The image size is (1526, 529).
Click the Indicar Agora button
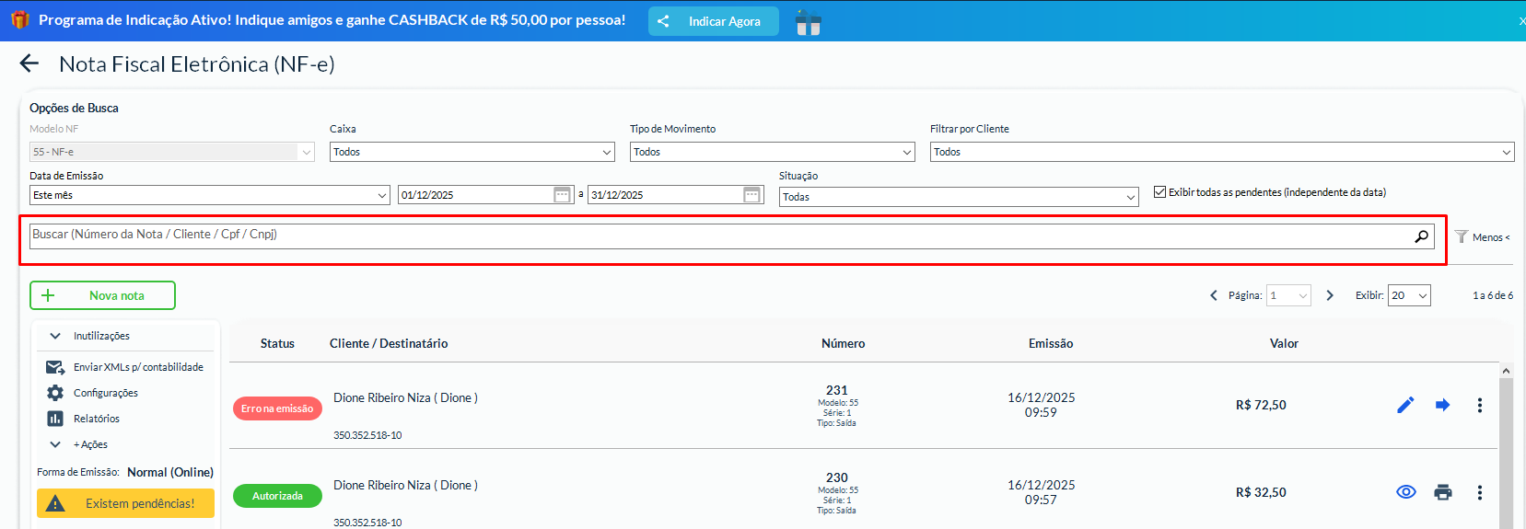(713, 21)
